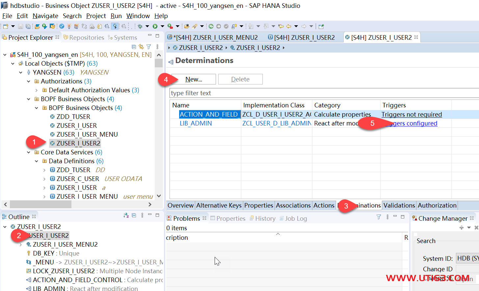
Task: Collapse the Core Data Services folder
Action: 29,152
